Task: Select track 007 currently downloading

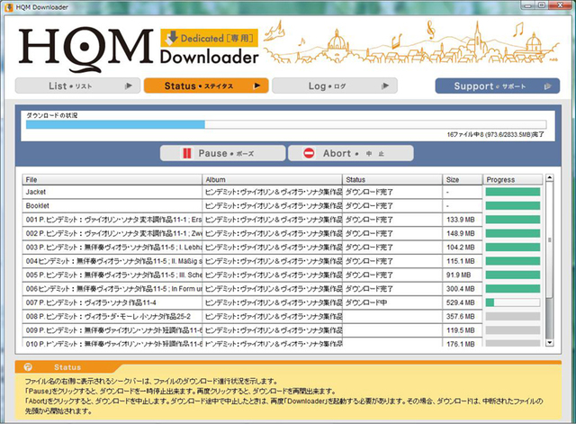Action: [x=112, y=302]
